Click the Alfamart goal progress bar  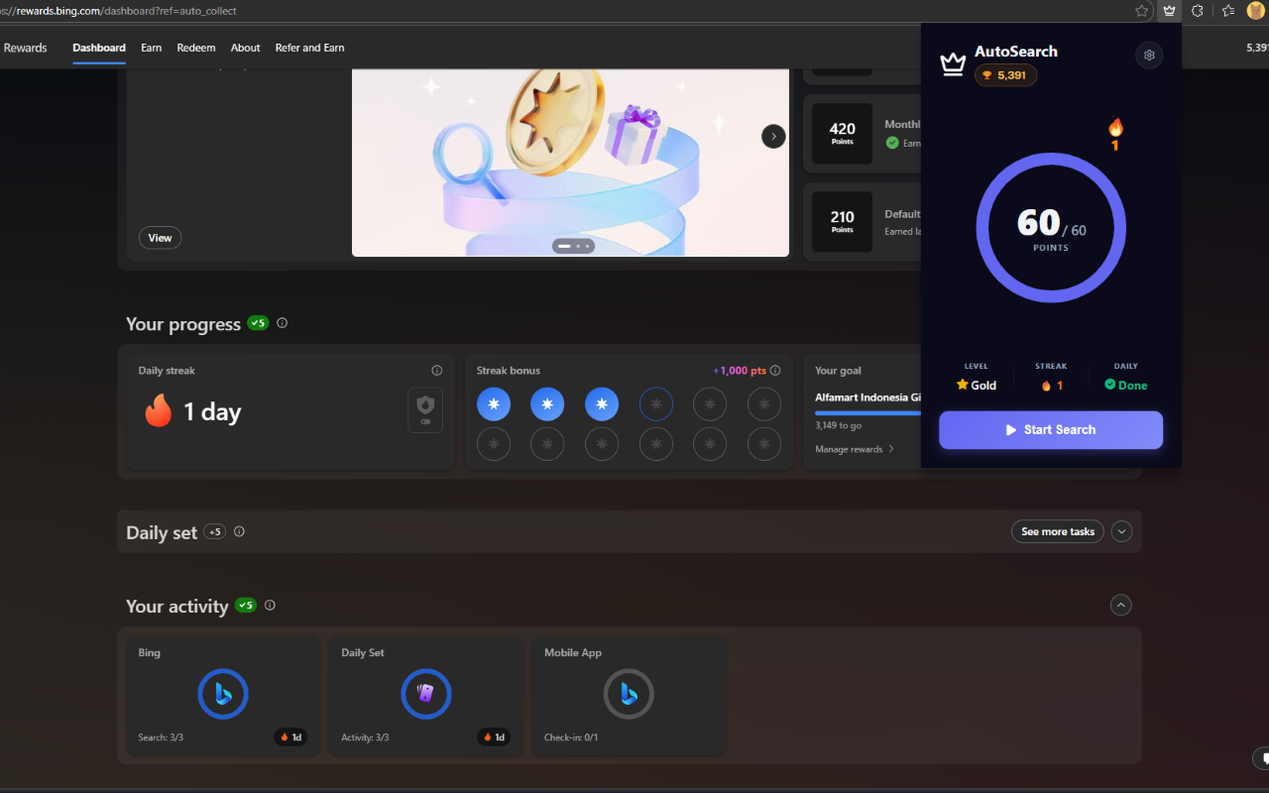(x=867, y=413)
